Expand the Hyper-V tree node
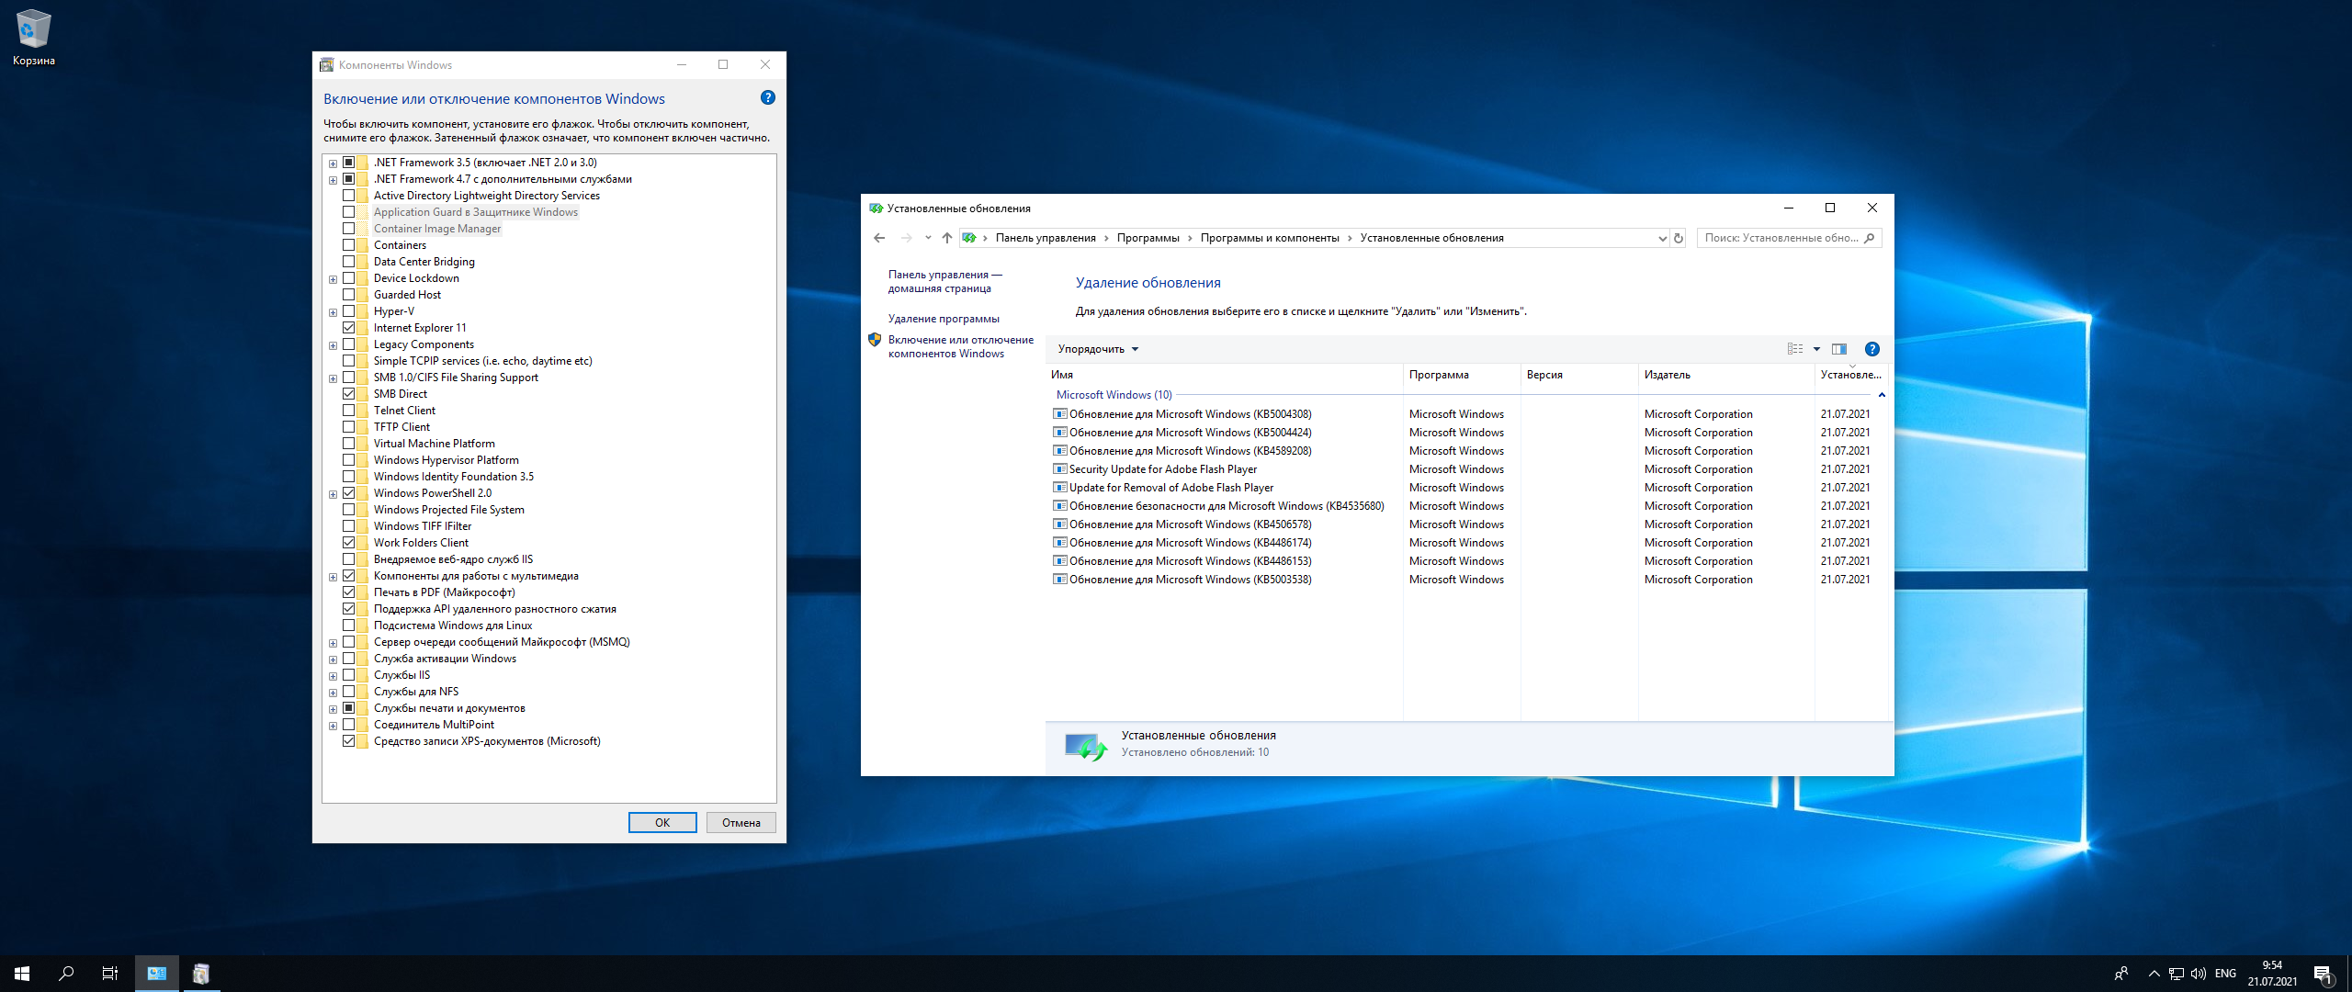Viewport: 2352px width, 992px height. [333, 312]
